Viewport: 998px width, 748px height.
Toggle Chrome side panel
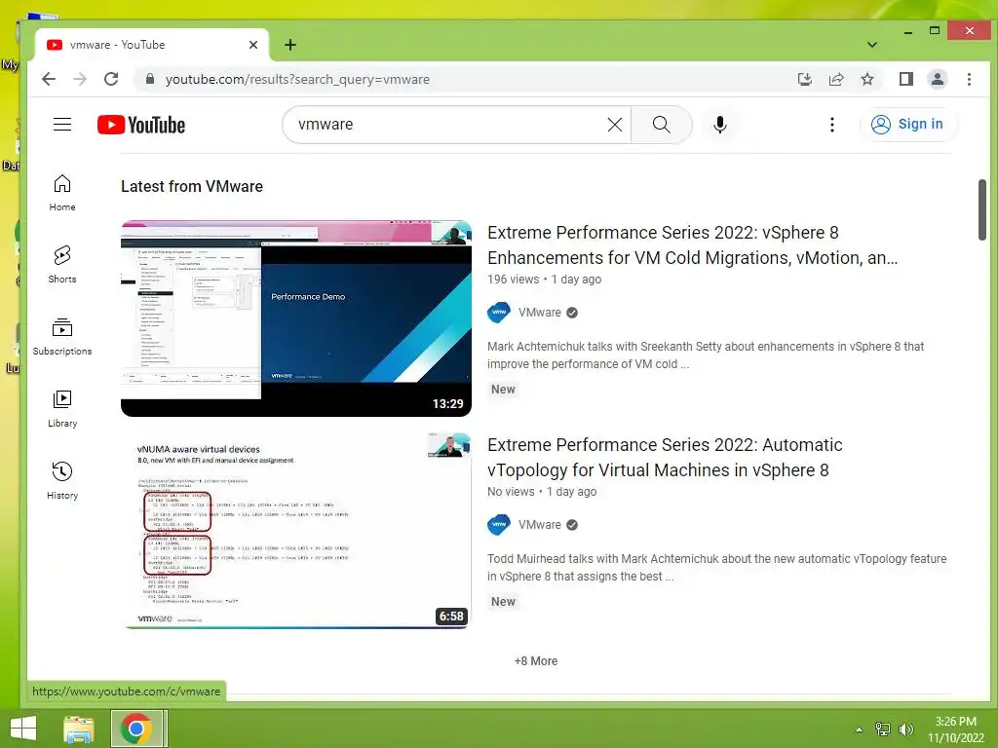tap(906, 79)
